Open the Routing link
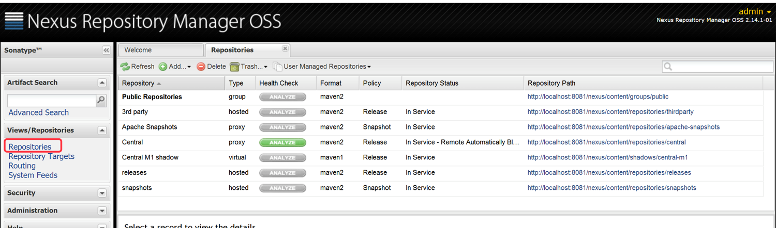Screen dimensions: 776x228 (x=22, y=166)
